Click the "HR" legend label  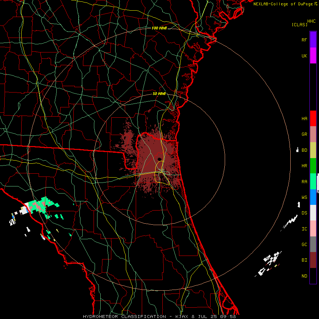click(304, 166)
